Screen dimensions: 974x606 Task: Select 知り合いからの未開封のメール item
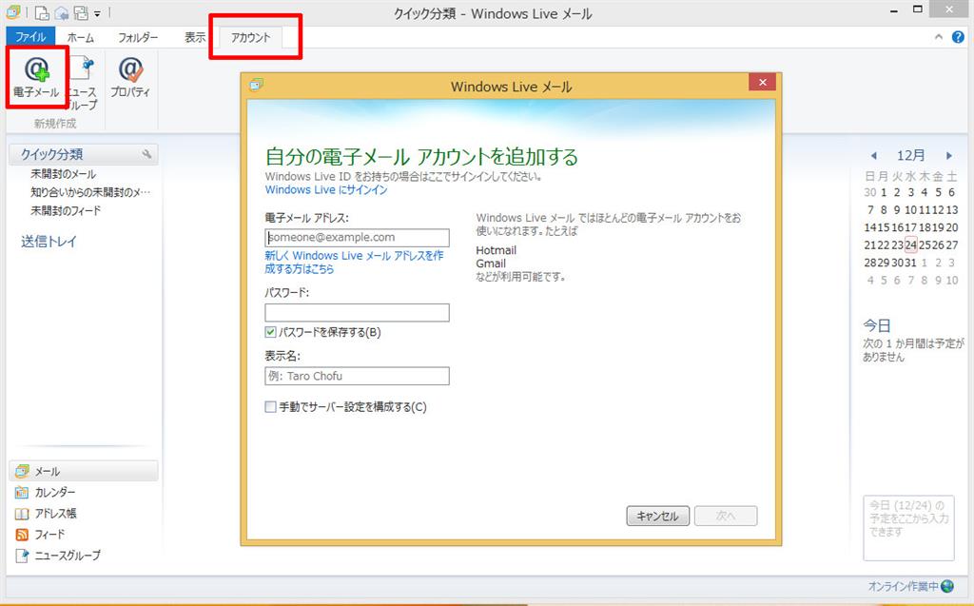click(90, 193)
